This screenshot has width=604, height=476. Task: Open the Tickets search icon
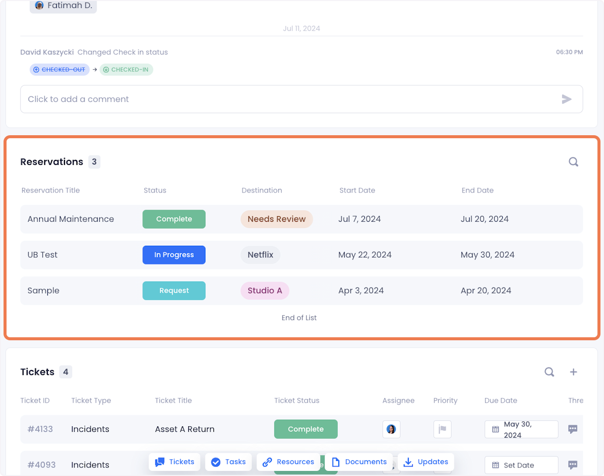click(x=550, y=372)
